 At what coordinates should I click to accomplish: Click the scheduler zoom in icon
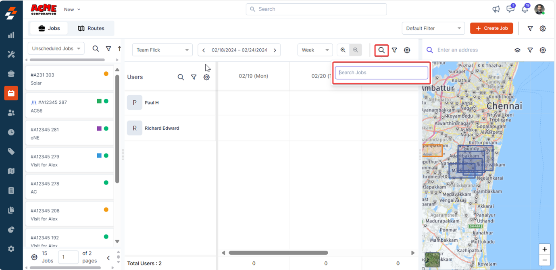pos(343,50)
